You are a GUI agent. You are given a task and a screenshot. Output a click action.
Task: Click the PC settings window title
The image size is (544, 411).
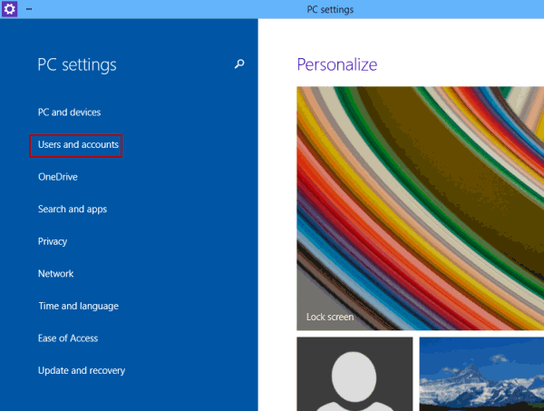pyautogui.click(x=330, y=9)
